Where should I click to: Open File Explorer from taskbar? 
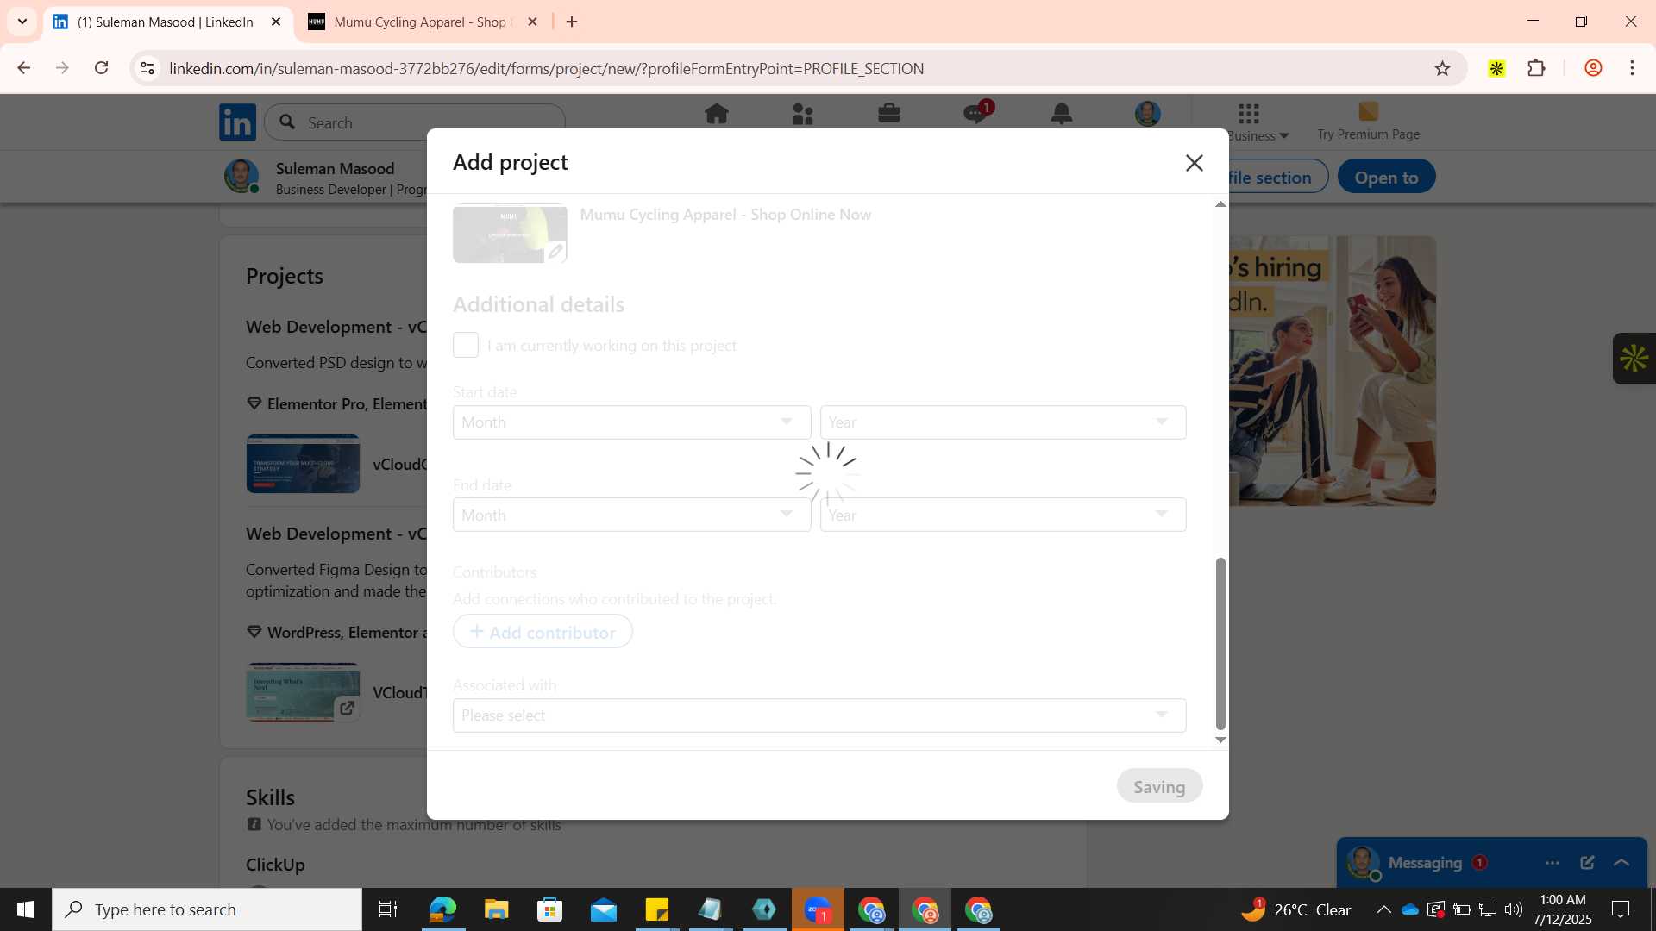(x=496, y=909)
